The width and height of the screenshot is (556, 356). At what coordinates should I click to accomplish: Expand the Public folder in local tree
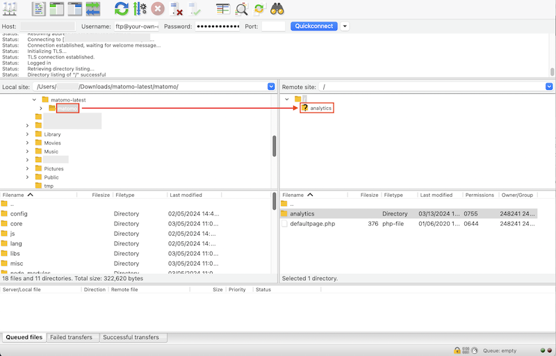tap(27, 177)
